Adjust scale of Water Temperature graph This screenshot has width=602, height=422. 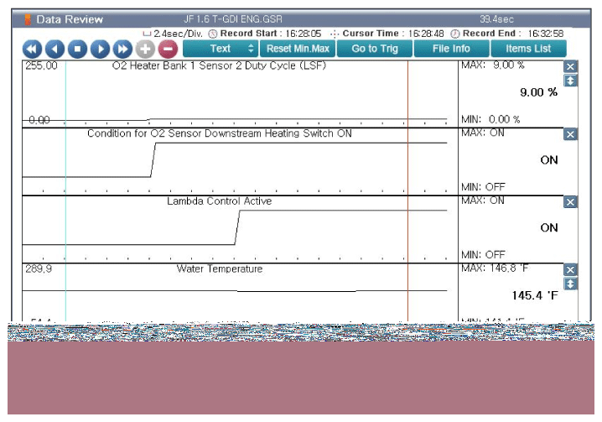pyautogui.click(x=570, y=284)
